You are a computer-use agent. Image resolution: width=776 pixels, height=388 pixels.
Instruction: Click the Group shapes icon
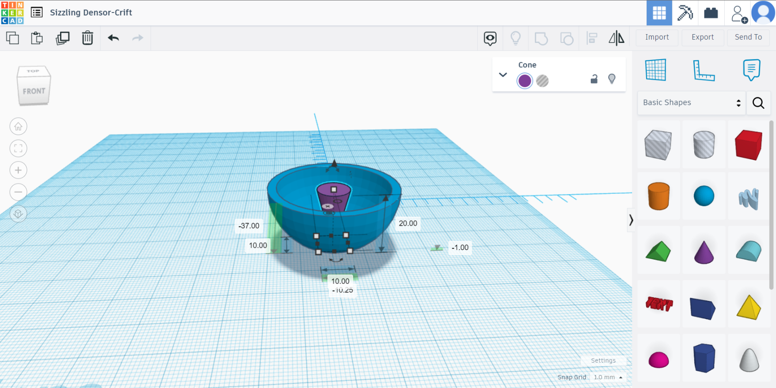[541, 38]
